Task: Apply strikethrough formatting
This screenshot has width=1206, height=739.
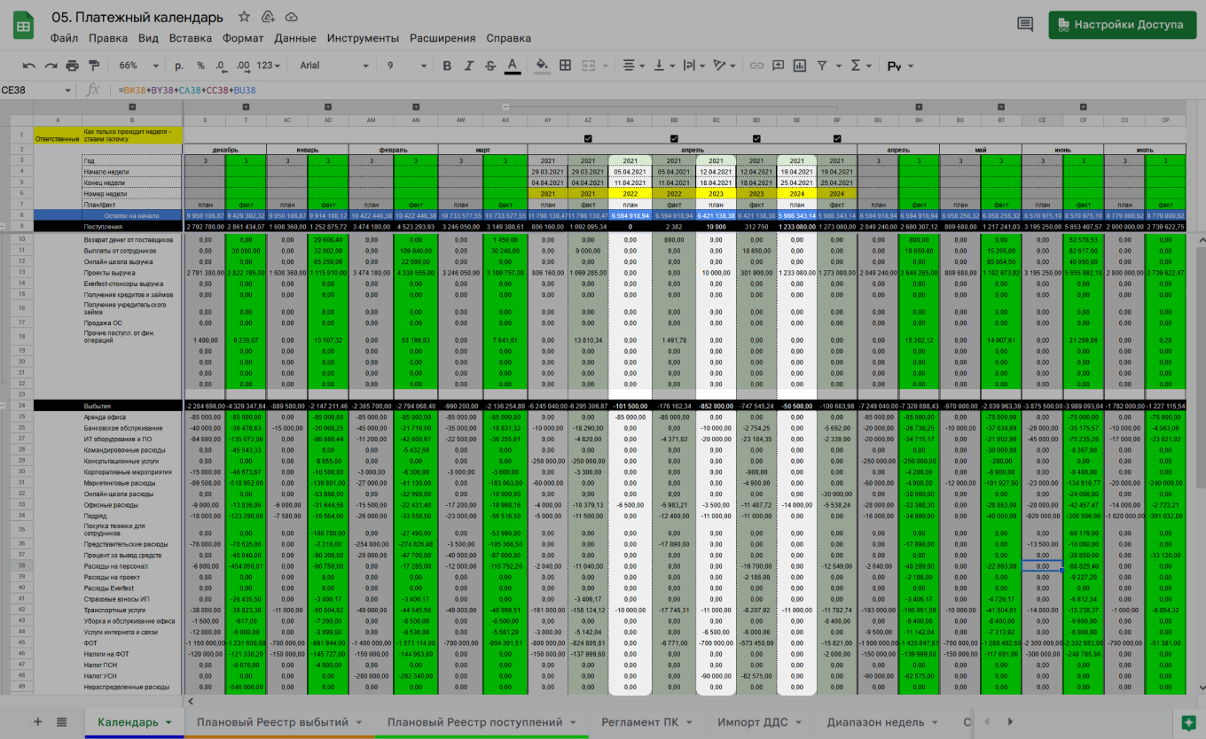Action: tap(490, 66)
